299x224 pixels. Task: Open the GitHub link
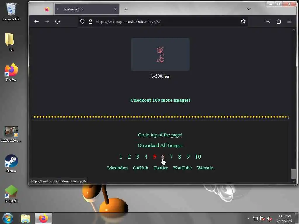(x=140, y=168)
